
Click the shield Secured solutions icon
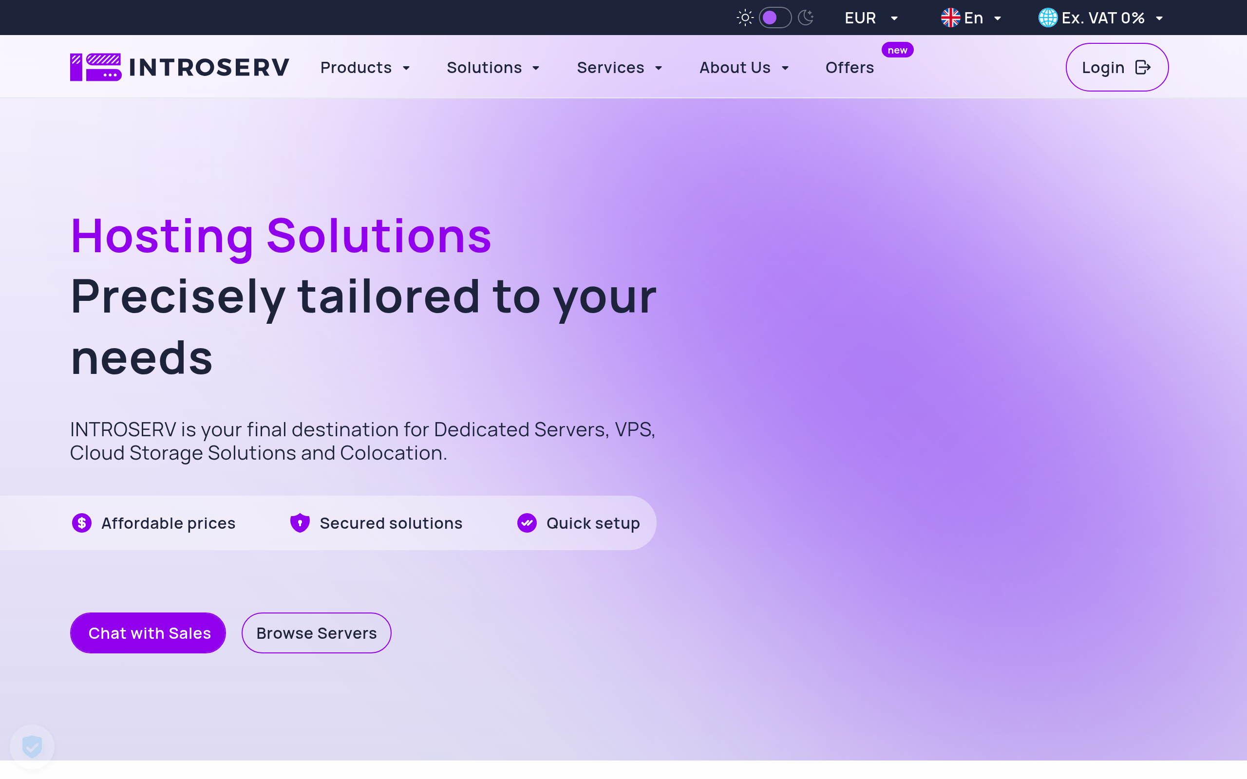pyautogui.click(x=300, y=523)
